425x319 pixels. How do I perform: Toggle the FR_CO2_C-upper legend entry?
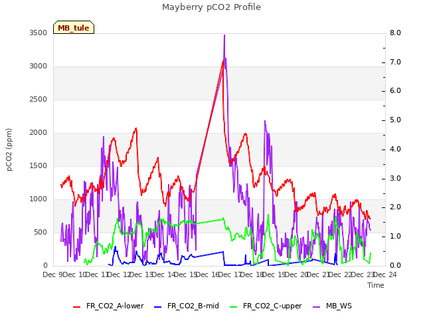[x=266, y=306]
